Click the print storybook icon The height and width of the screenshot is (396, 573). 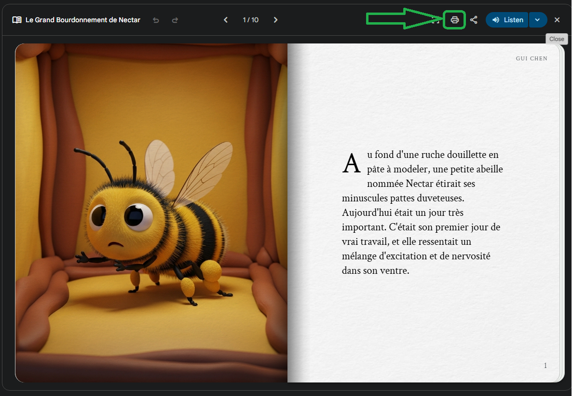click(454, 20)
